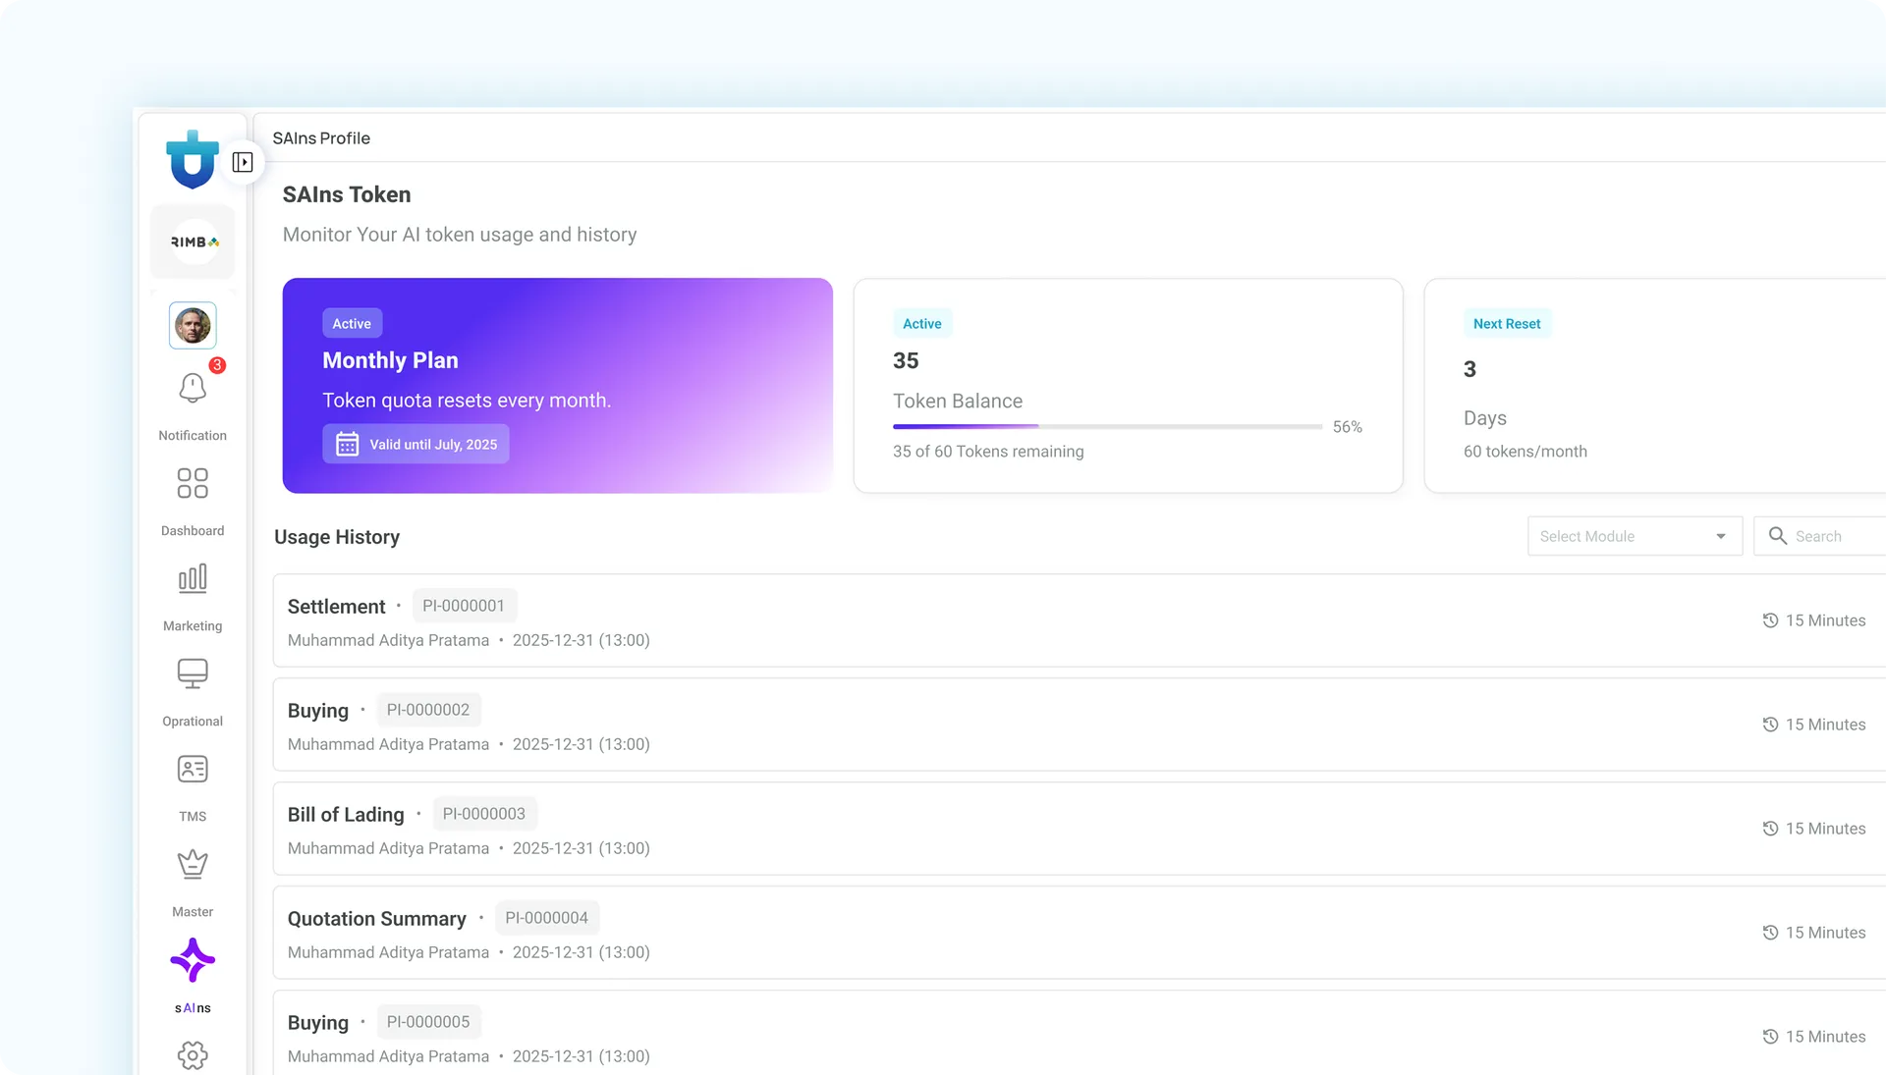Click the PI-0000003 tag
This screenshot has width=1886, height=1075.
pos(484,814)
